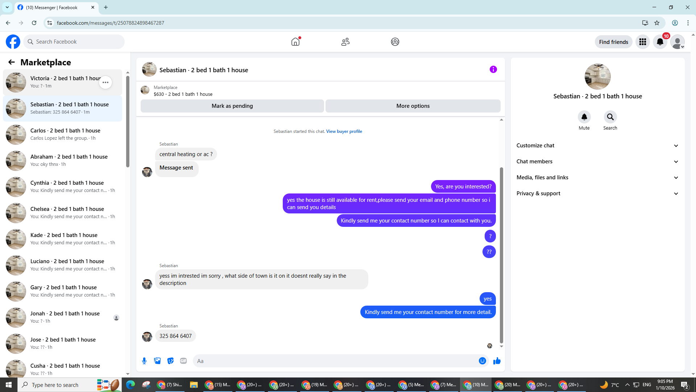Expand Media, files and links section

pyautogui.click(x=597, y=177)
